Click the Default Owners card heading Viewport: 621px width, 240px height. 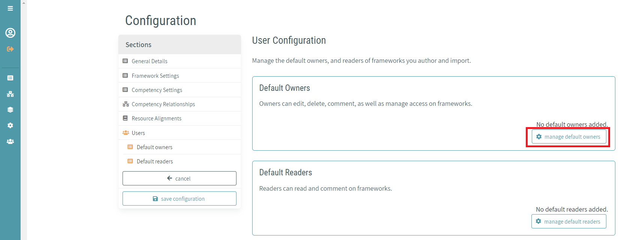point(284,88)
